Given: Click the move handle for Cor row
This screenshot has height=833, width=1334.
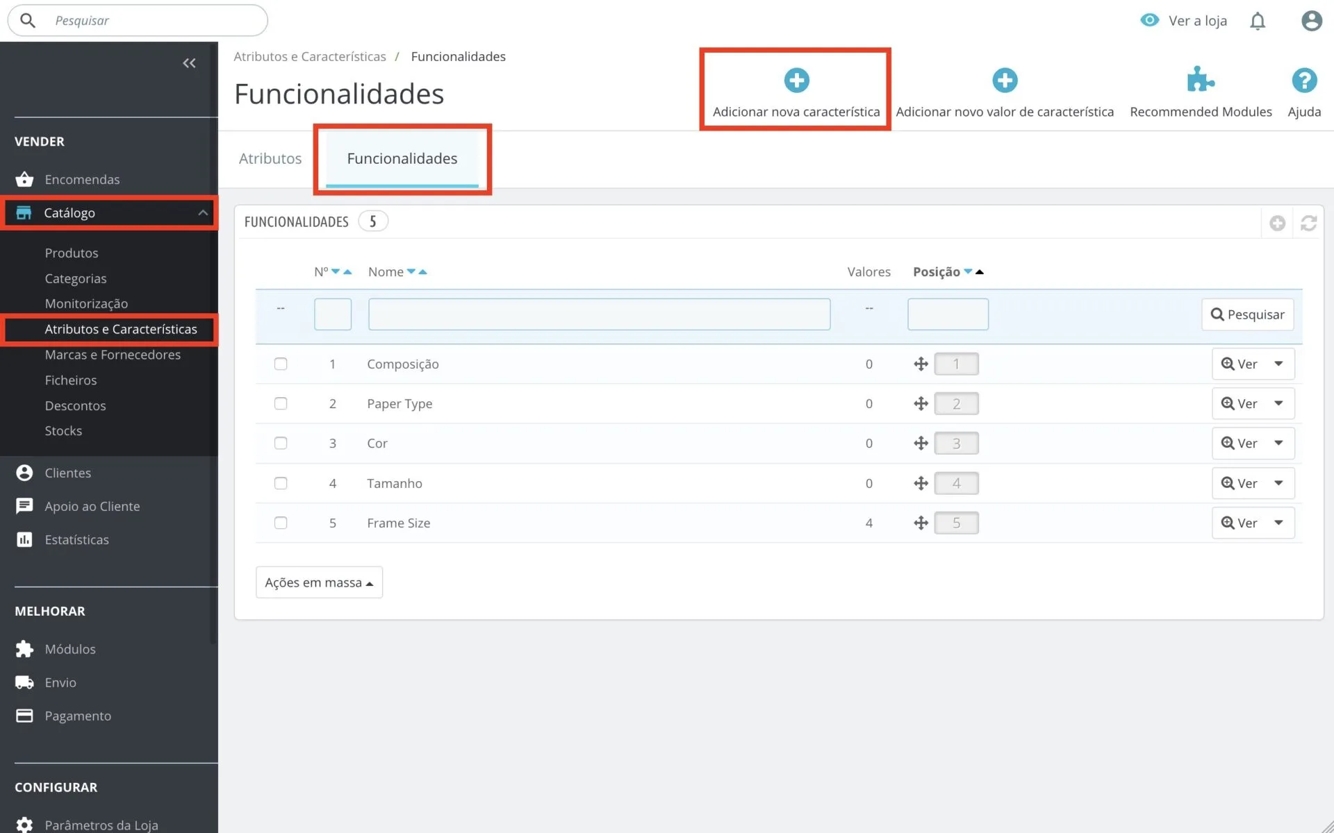Looking at the screenshot, I should coord(921,443).
